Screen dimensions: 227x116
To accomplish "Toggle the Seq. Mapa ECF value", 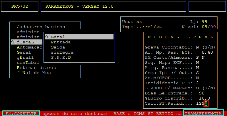I will pyautogui.click(x=197, y=62).
